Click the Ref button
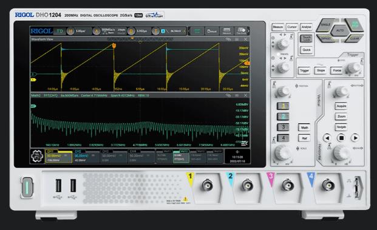The height and width of the screenshot is (230, 377). [304, 138]
